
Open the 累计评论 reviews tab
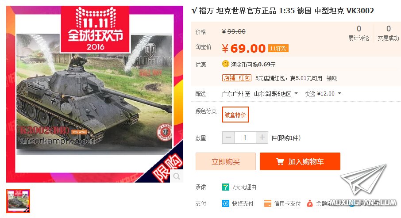click(359, 33)
